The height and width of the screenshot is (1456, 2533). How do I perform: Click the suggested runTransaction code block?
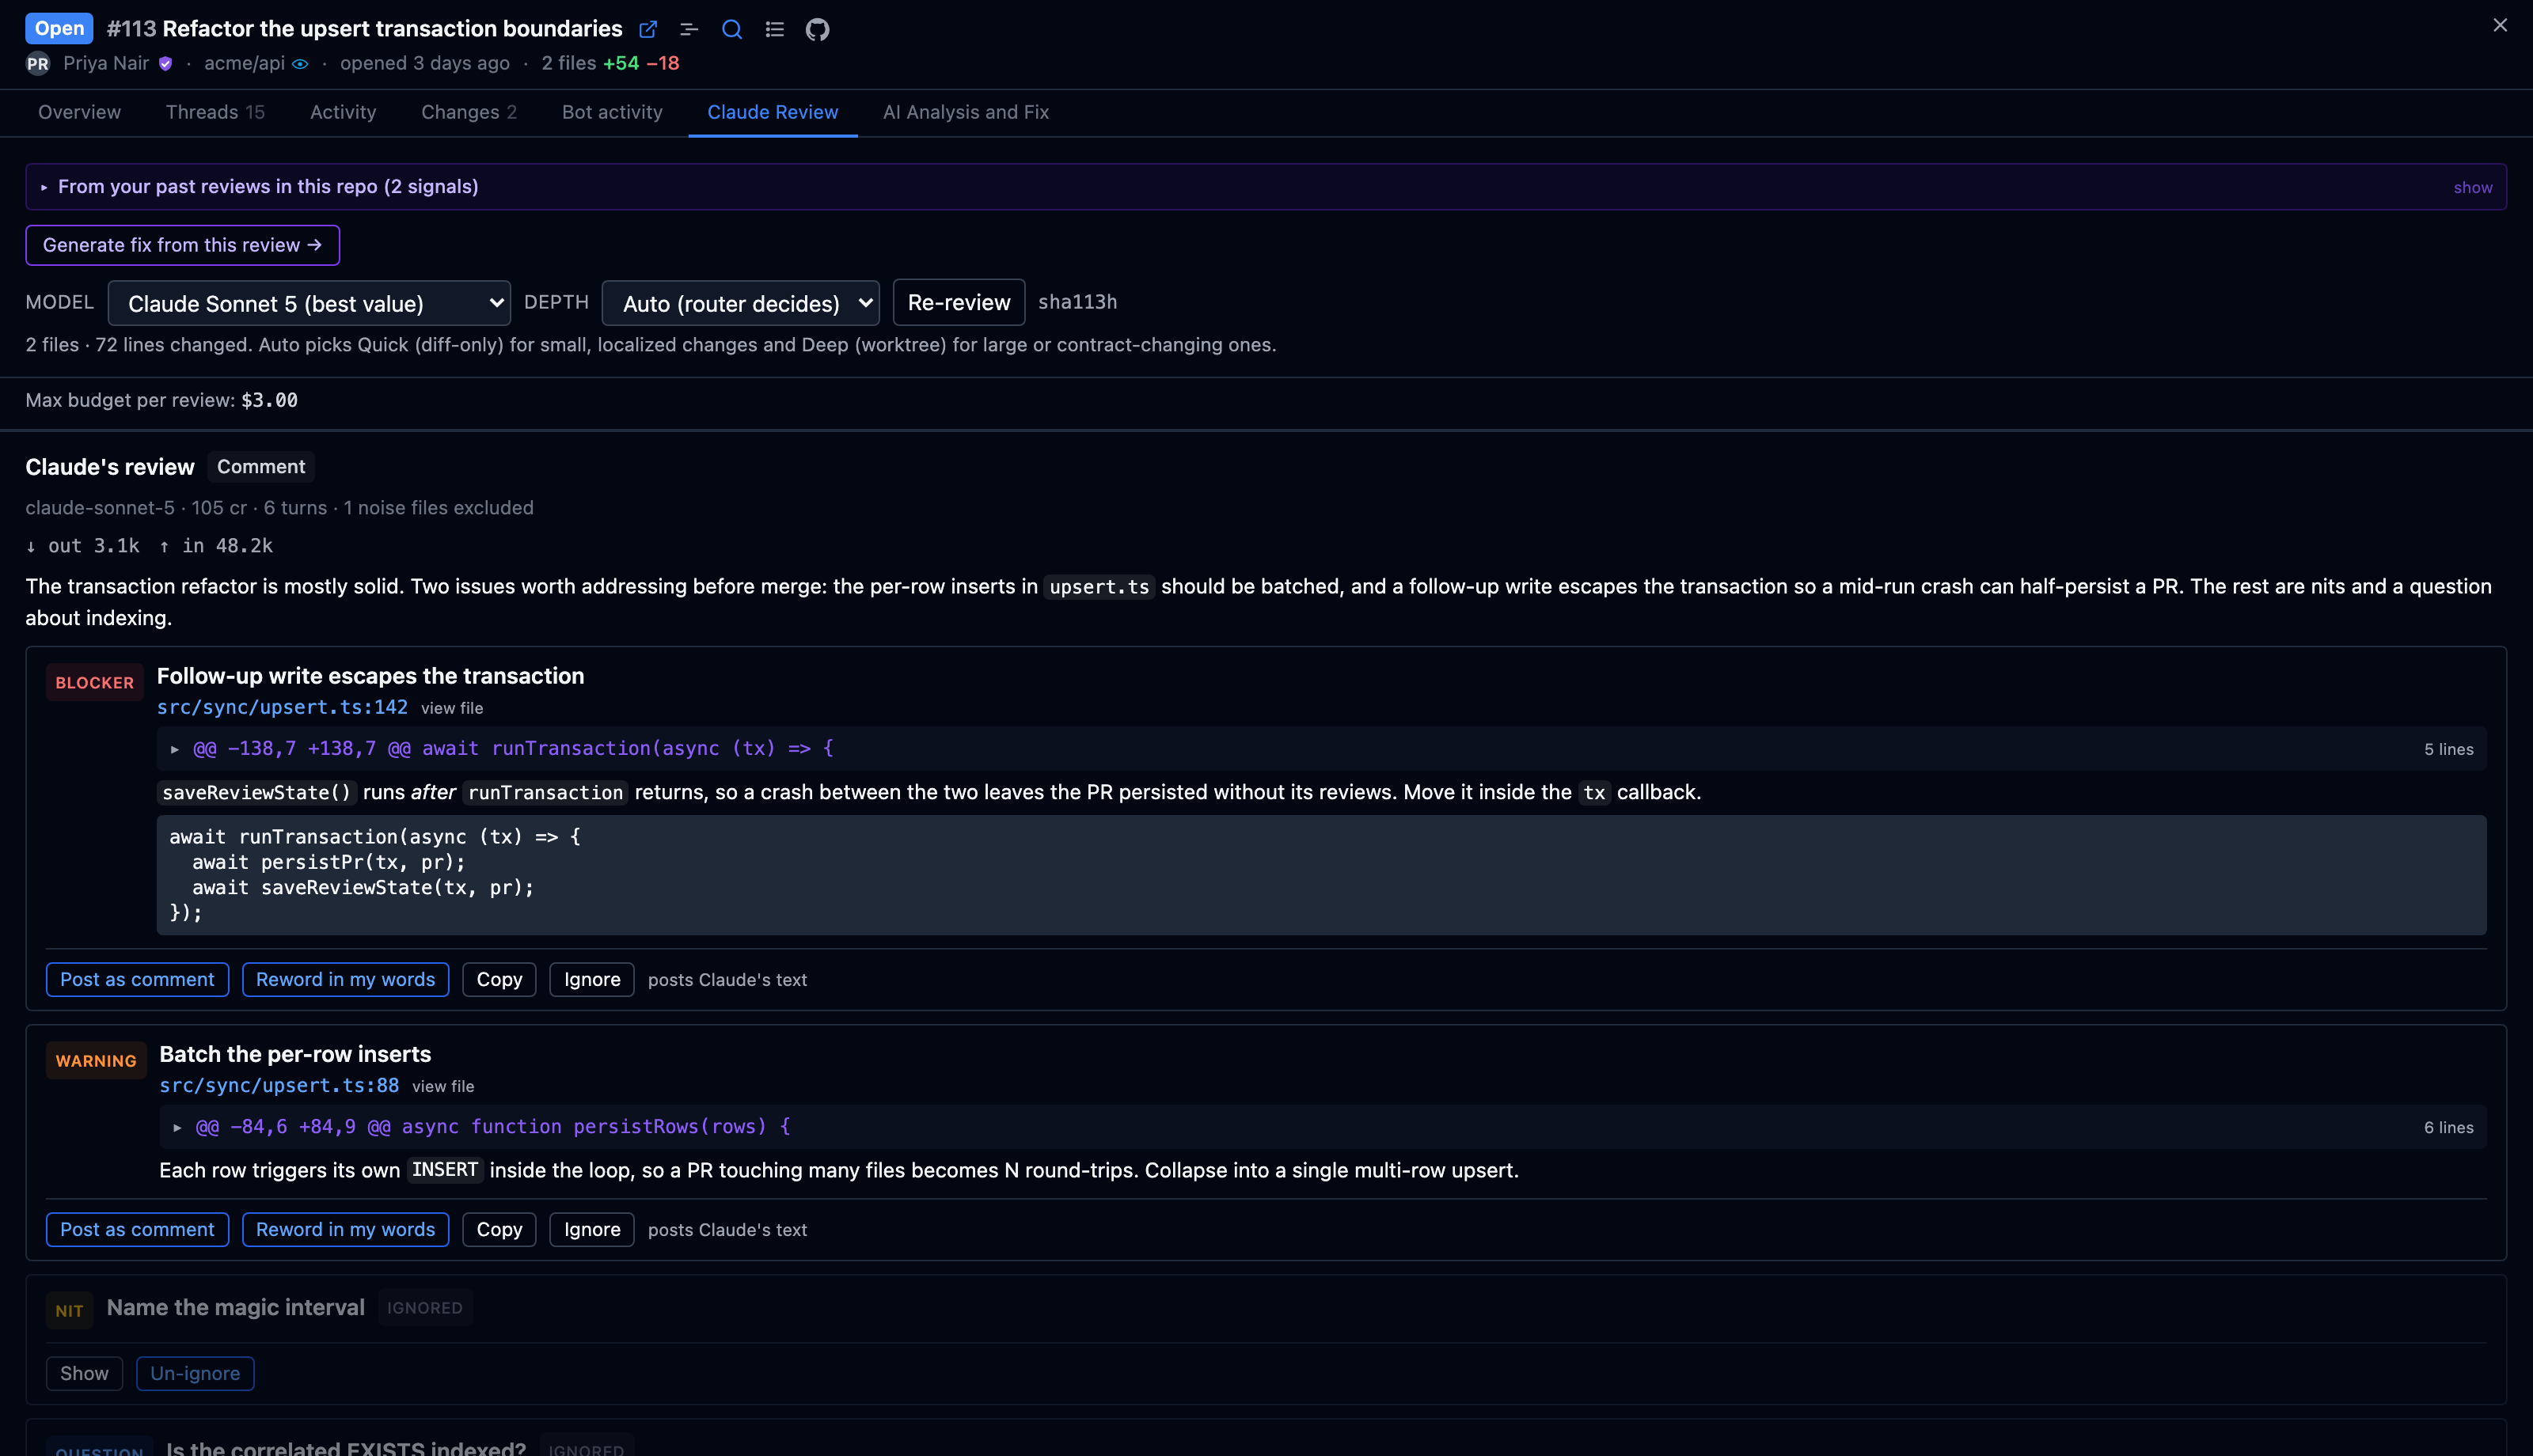point(1321,875)
